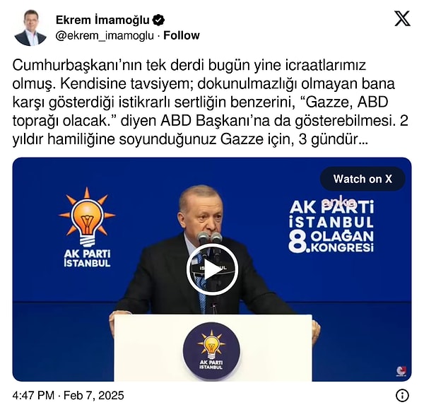This screenshot has height=417, width=424.
Task: Click the video thumbnail of the speaker
Action: 212,269
